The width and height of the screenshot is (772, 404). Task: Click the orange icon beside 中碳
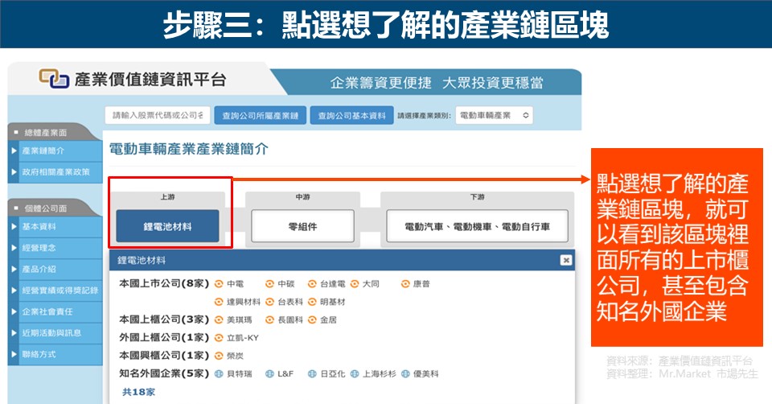tap(269, 284)
